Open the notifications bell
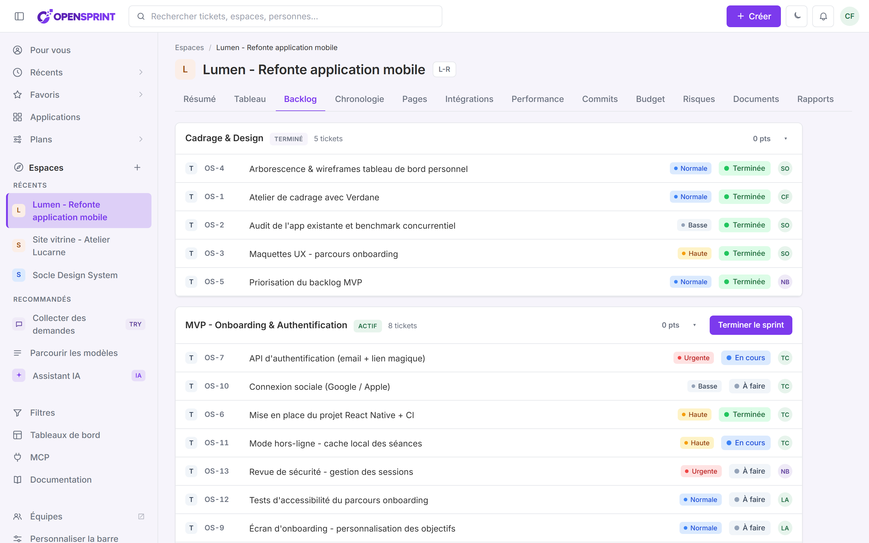Image resolution: width=869 pixels, height=543 pixels. click(823, 16)
